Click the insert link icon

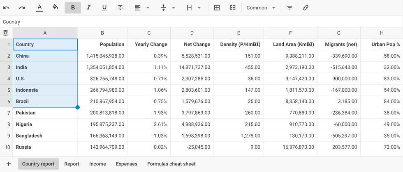[305, 8]
